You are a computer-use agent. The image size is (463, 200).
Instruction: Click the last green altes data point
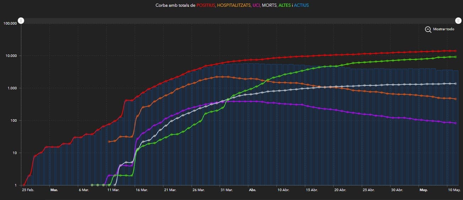[x=456, y=57]
